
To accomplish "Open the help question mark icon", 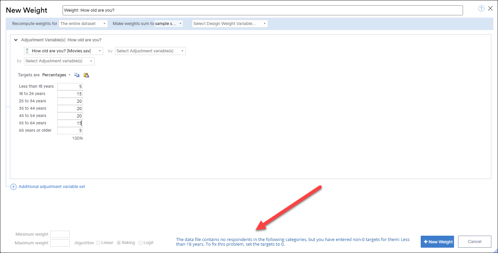I will pyautogui.click(x=481, y=9).
